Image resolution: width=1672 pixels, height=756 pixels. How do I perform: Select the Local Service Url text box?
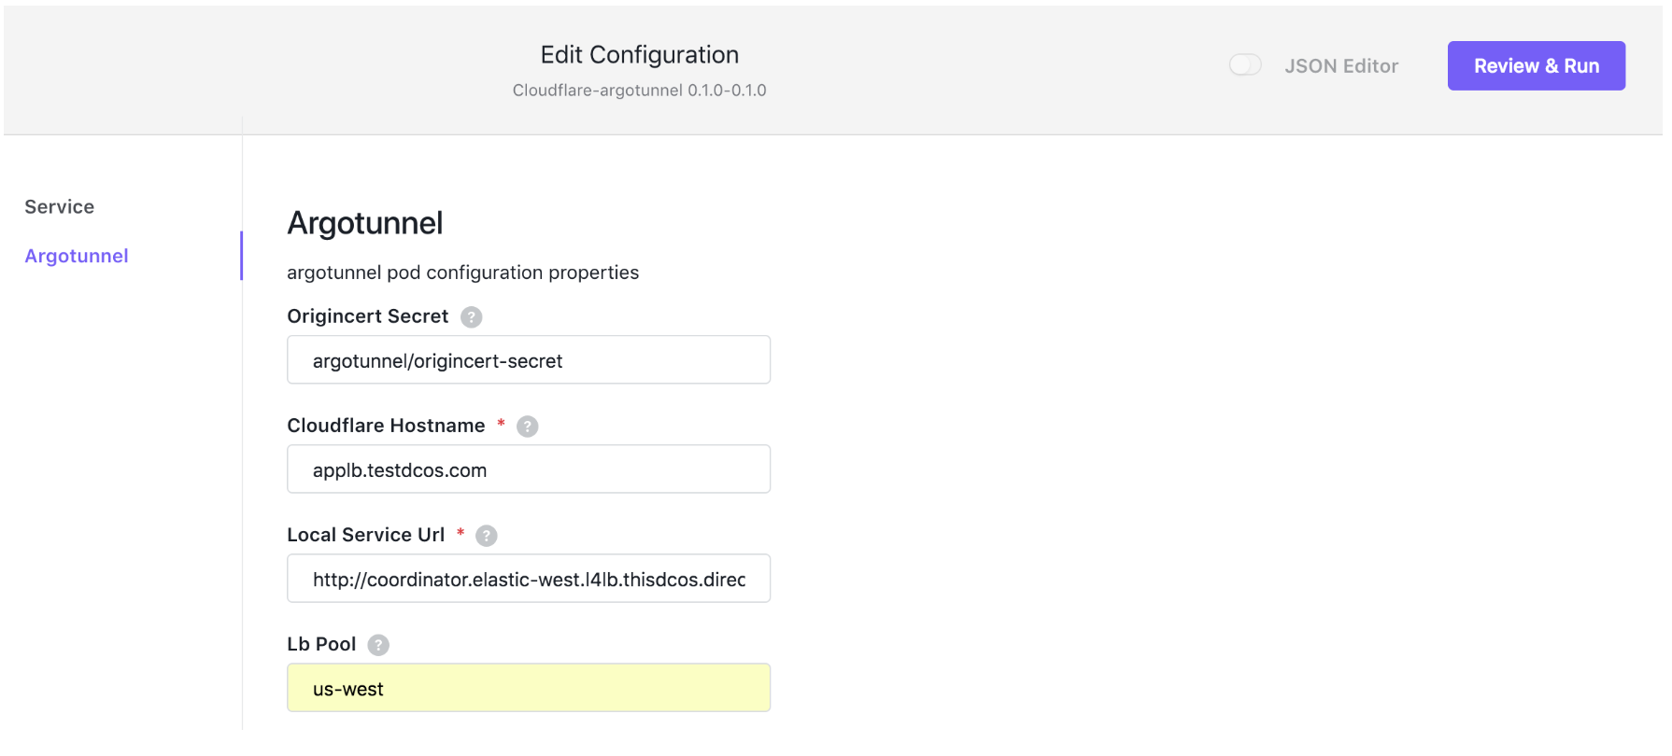[x=529, y=579]
